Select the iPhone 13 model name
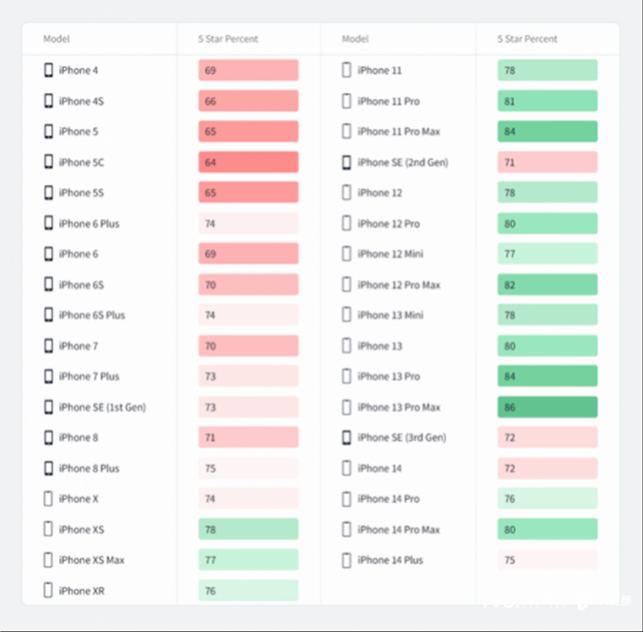The image size is (643, 632). [379, 346]
